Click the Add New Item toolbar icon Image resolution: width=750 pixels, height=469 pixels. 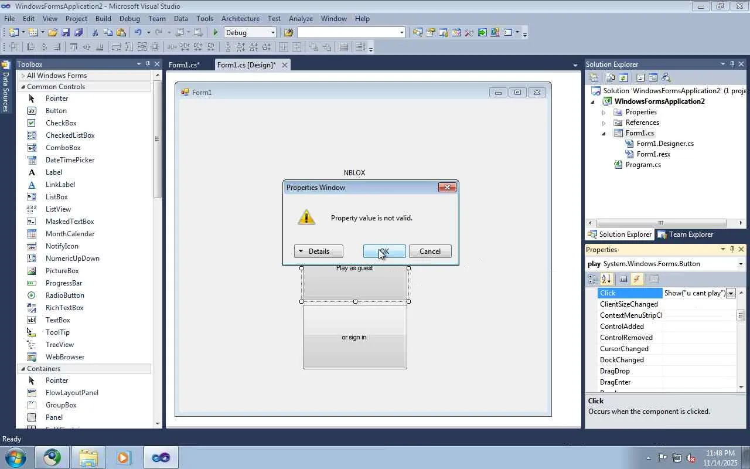point(33,33)
